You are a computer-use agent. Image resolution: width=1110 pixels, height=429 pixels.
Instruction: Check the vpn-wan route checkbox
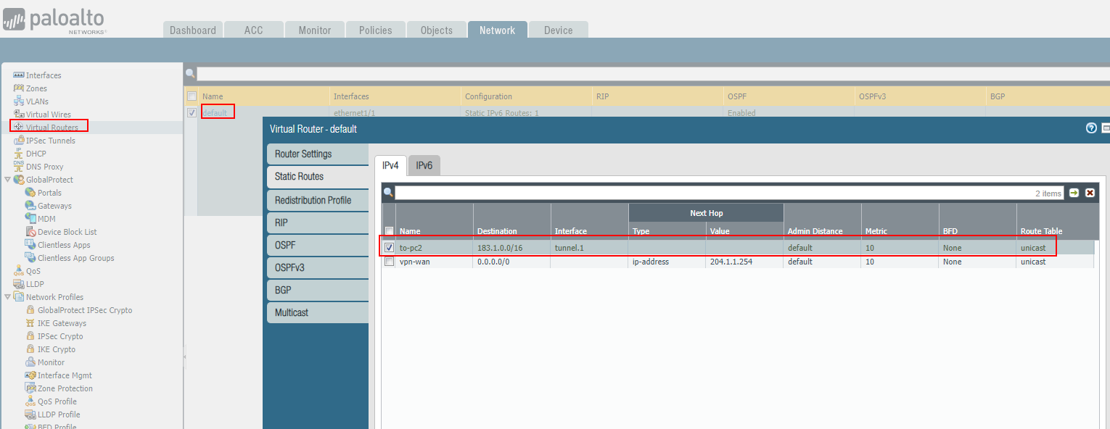point(390,262)
